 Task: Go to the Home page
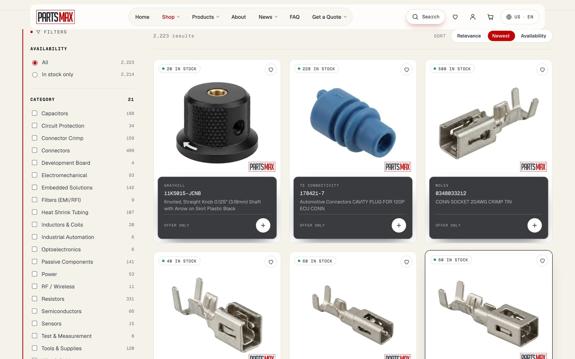pyautogui.click(x=142, y=17)
